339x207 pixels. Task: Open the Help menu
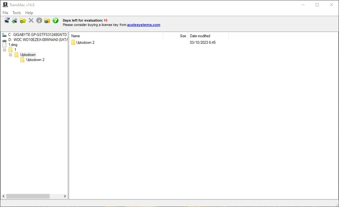tap(29, 13)
